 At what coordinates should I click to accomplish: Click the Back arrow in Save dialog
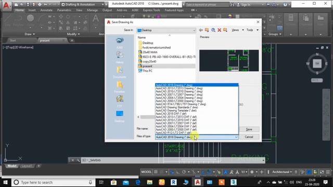click(201, 30)
